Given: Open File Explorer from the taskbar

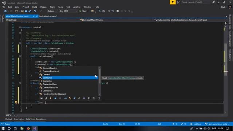Looking at the screenshot, I should pos(22,128).
